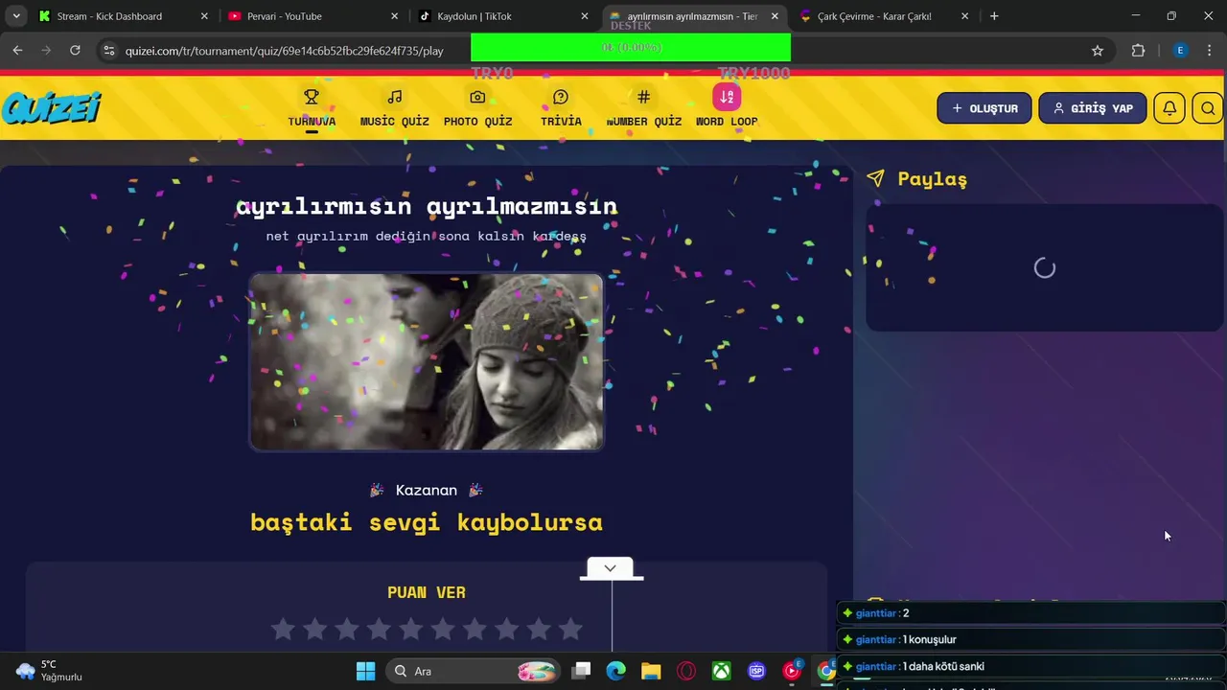1227x690 pixels.
Task: Open the Turnuva trophy menu item
Action: point(312,108)
